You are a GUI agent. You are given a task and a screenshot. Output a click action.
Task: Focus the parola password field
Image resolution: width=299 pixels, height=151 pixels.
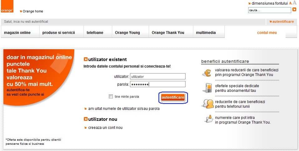pos(157,84)
